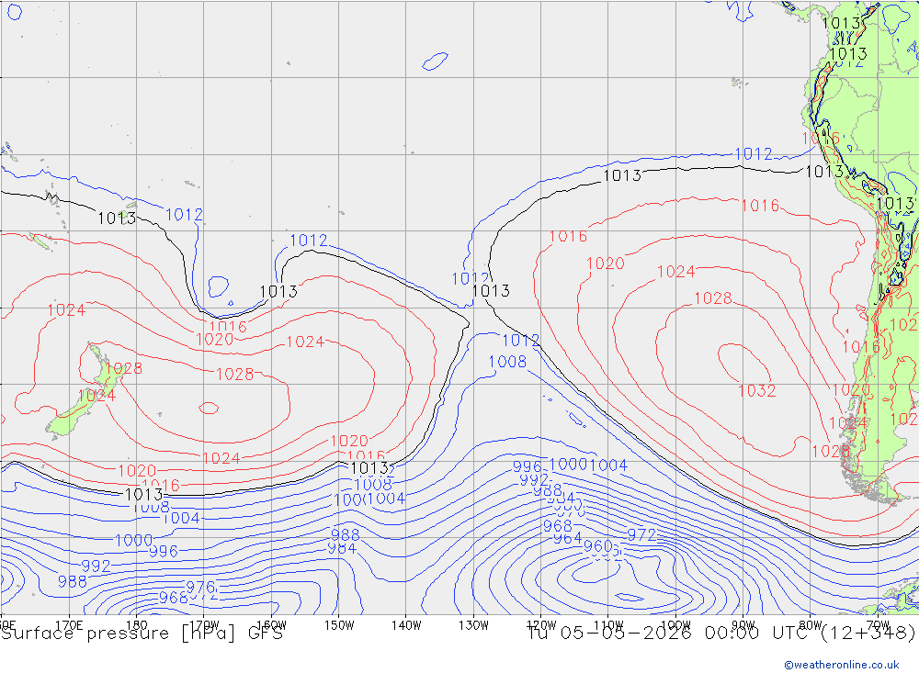Viewport: 919px width, 673px height.
Task: Open the weatheronline.co.uk copyright link
Action: (x=842, y=665)
